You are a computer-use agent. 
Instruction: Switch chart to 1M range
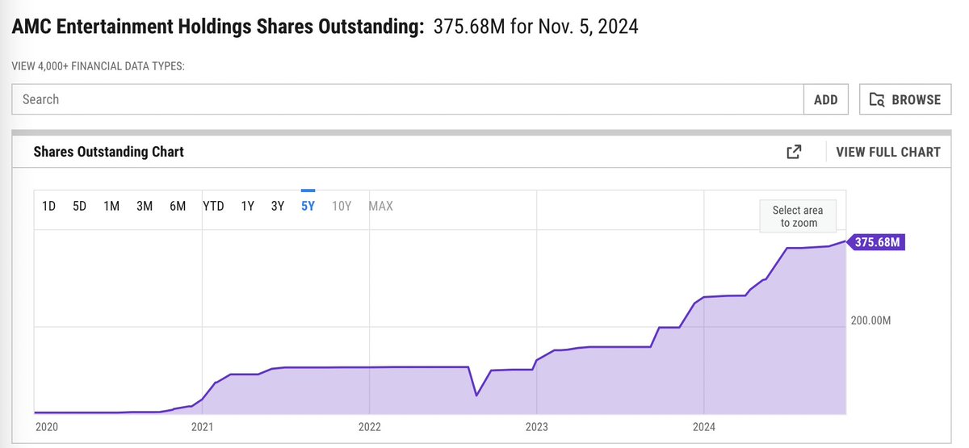tap(111, 206)
